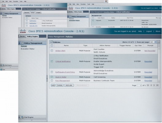The image size is (162, 123).
Task: Click the Policies table vertical scrollbar
Action: pos(159,65)
